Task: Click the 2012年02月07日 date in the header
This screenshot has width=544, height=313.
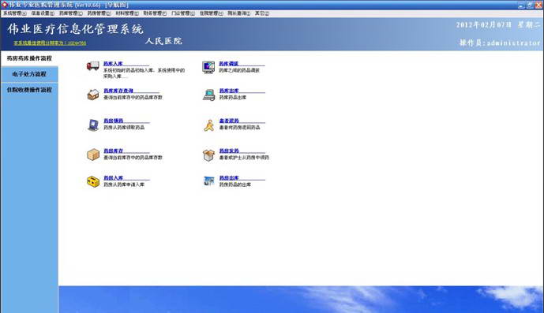Action: [483, 25]
